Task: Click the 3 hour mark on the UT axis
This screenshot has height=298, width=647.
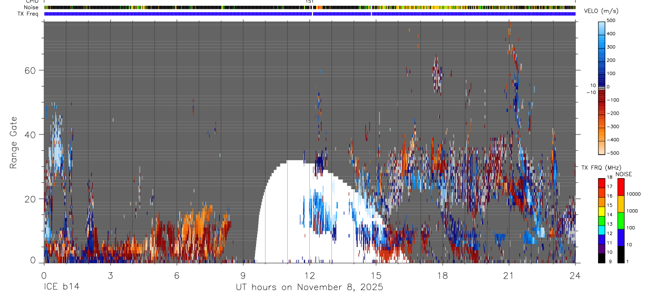Action: click(110, 275)
